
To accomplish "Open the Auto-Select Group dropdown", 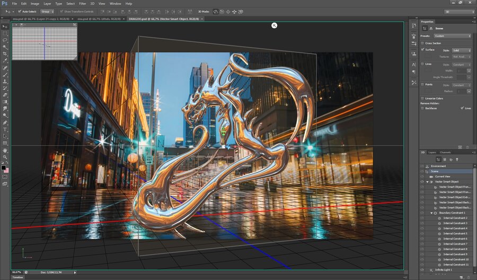I will (x=47, y=12).
